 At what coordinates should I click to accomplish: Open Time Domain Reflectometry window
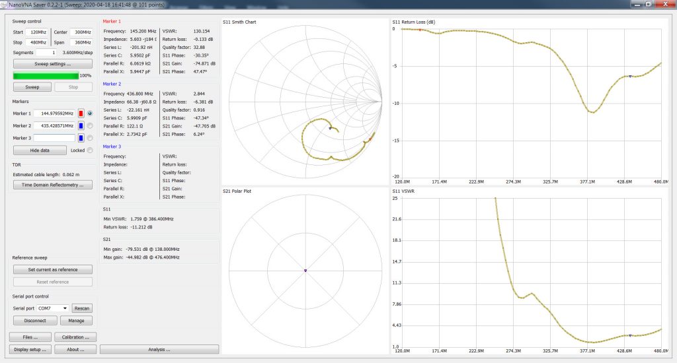pyautogui.click(x=53, y=185)
